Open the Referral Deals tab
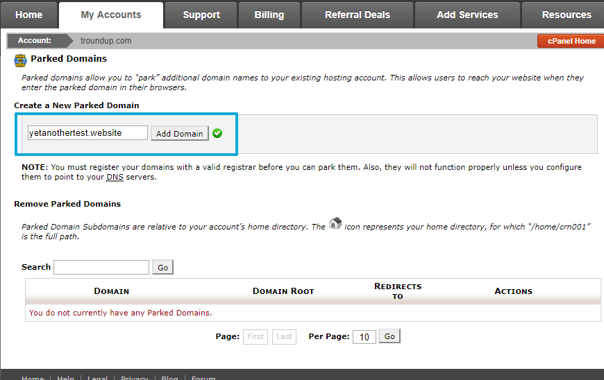 [x=358, y=15]
